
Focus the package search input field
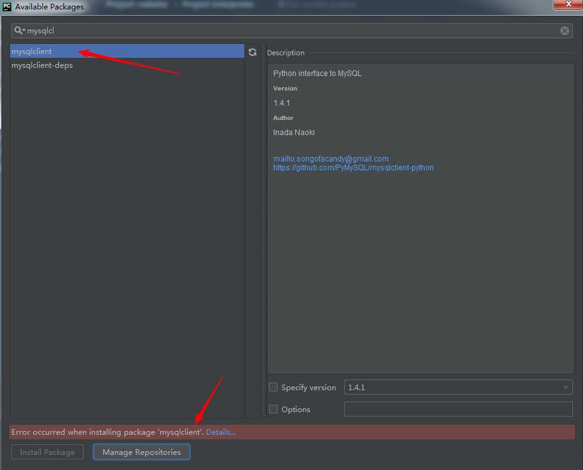(x=292, y=31)
